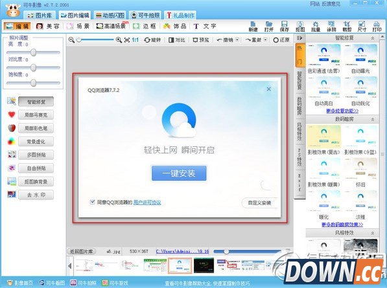Viewport: 387px width, 288px height.
Task: Click the 新建 (New) toolbar icon
Action: pos(253,27)
